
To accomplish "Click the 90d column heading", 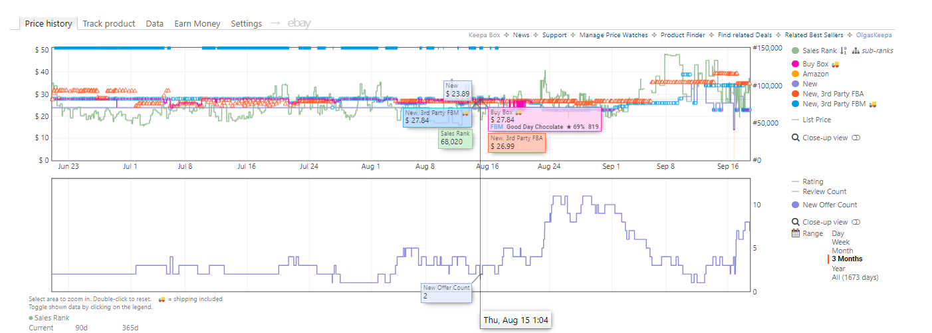I will coord(81,328).
